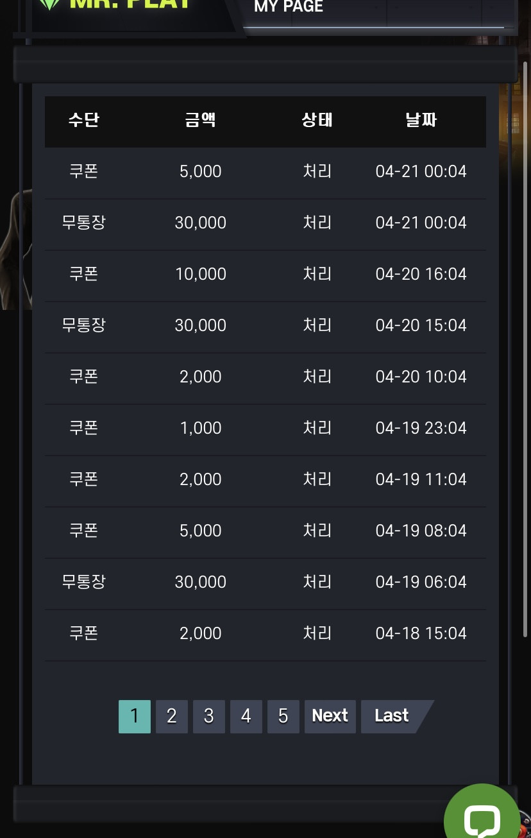This screenshot has width=531, height=838.
Task: Click the 상태 column header
Action: 317,120
